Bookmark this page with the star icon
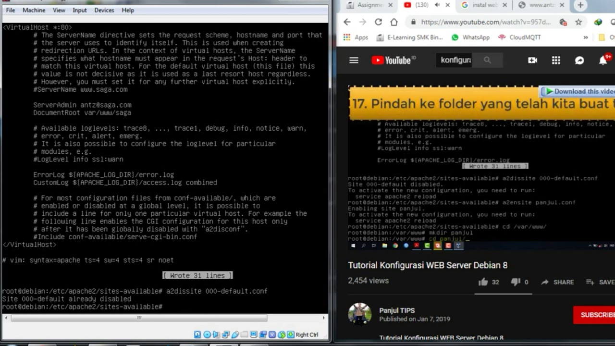 (578, 22)
